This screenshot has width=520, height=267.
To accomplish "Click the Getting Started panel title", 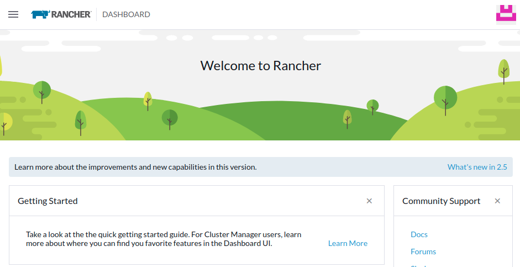I will coord(48,201).
